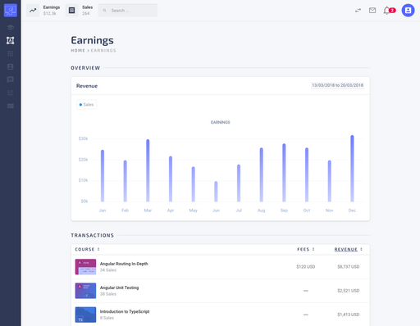Open Angular Routing In-Depth course thumbnail
The image size is (420, 326).
(85, 267)
